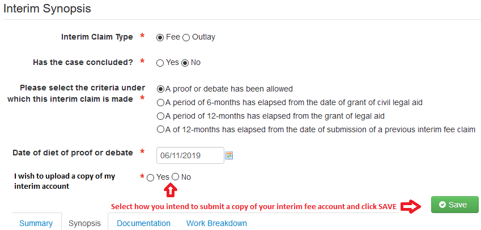
Task: Open the Work Breakdown tab
Action: click(x=216, y=223)
